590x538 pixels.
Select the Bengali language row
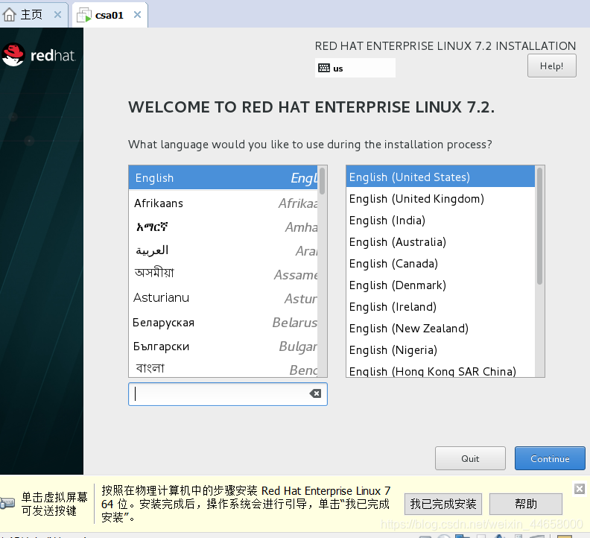click(x=223, y=368)
